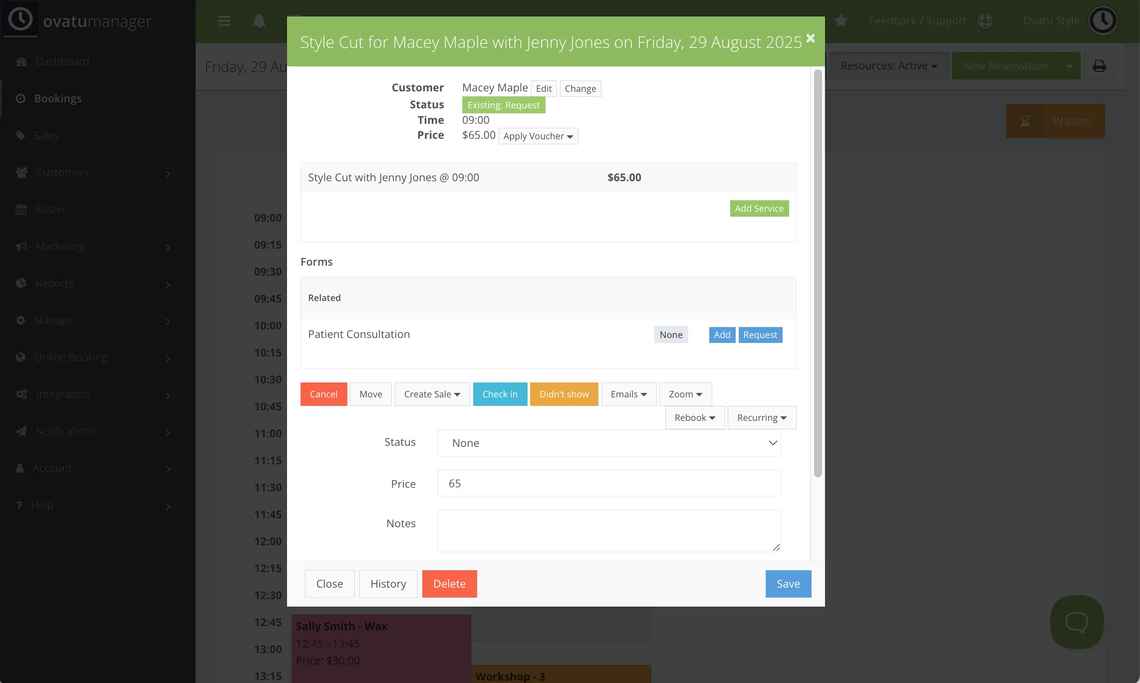Click into the Notes text area
The image size is (1140, 683).
609,530
